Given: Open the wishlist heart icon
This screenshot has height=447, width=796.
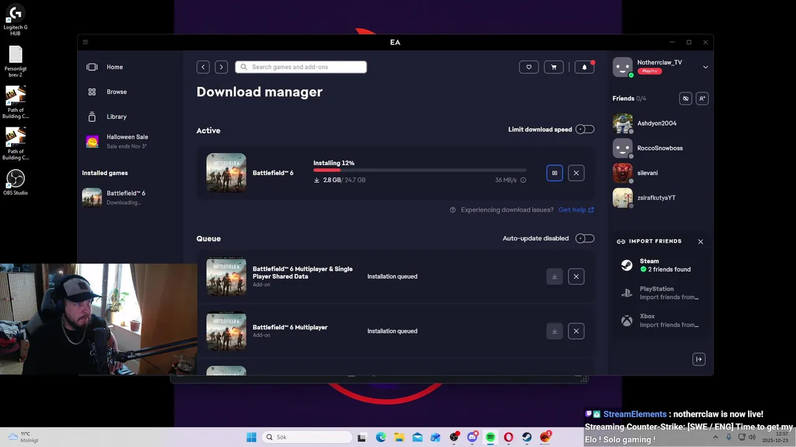Looking at the screenshot, I should point(529,67).
